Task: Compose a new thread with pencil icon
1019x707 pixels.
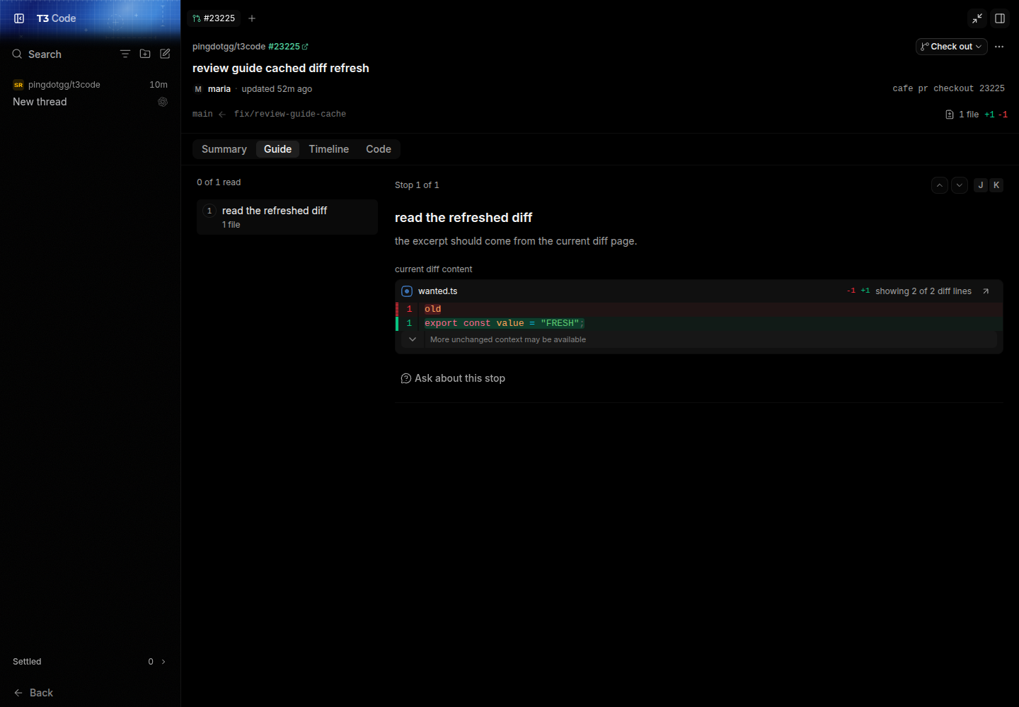Action: [165, 54]
